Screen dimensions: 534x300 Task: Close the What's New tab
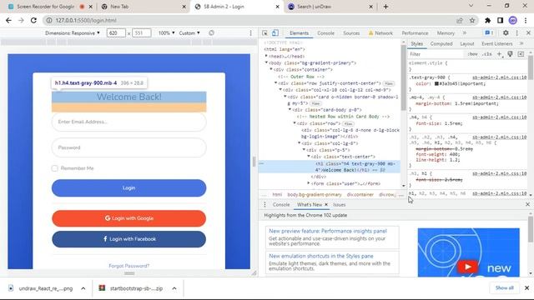click(x=326, y=205)
